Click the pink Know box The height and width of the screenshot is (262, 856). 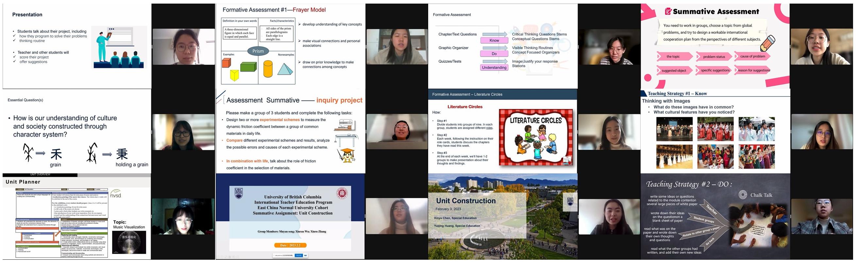point(494,40)
